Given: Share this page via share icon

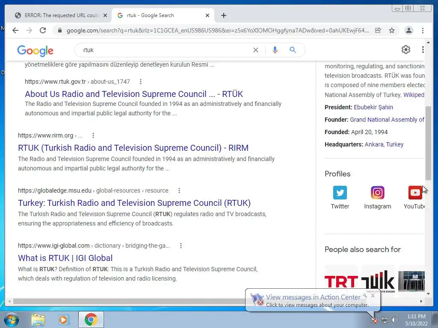Looking at the screenshot, I should [x=378, y=30].
